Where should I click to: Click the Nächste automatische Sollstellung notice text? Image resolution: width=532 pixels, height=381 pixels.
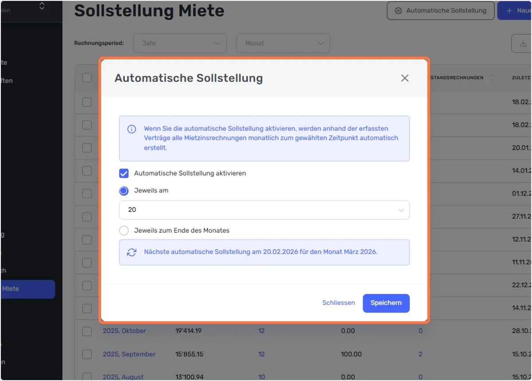261,252
